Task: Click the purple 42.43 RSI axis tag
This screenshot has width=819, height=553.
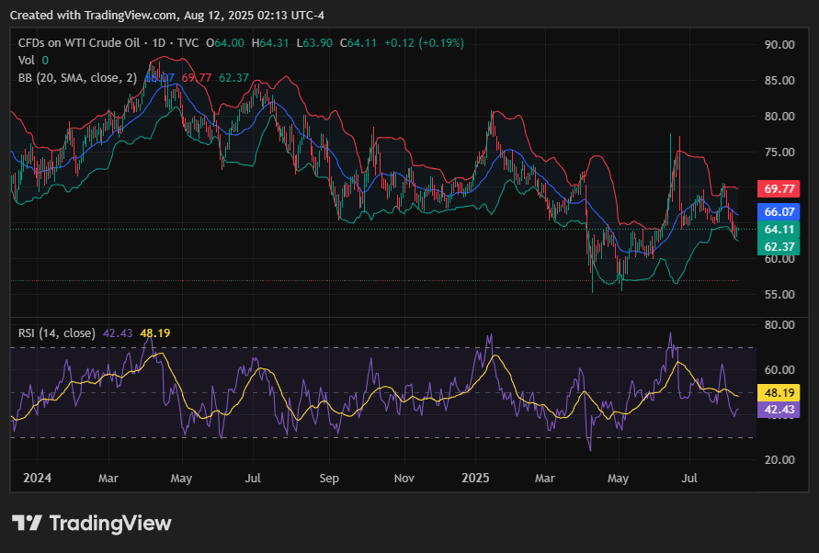Action: click(x=779, y=410)
